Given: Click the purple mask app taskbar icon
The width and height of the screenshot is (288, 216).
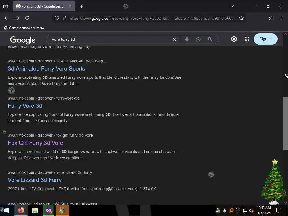Looking at the screenshot, I should [49, 210].
